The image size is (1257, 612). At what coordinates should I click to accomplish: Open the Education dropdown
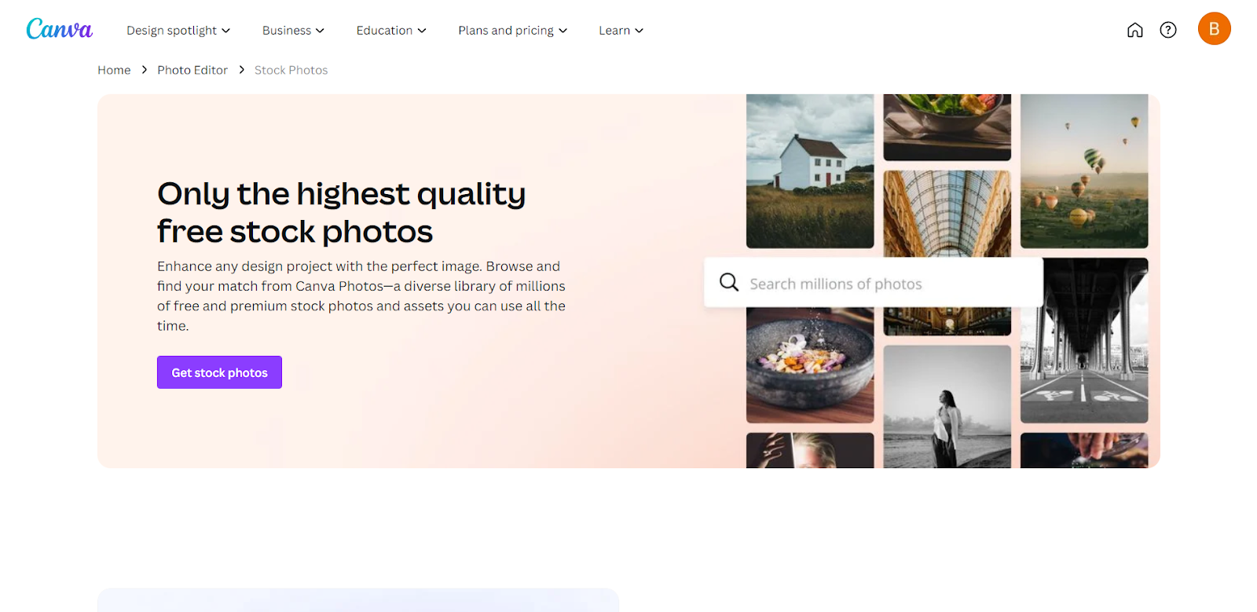(391, 31)
